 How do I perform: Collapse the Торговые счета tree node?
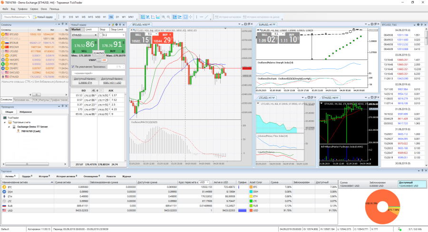[x=5, y=122]
